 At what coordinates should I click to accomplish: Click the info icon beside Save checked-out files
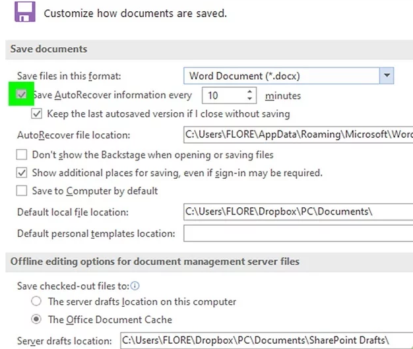[x=135, y=286]
